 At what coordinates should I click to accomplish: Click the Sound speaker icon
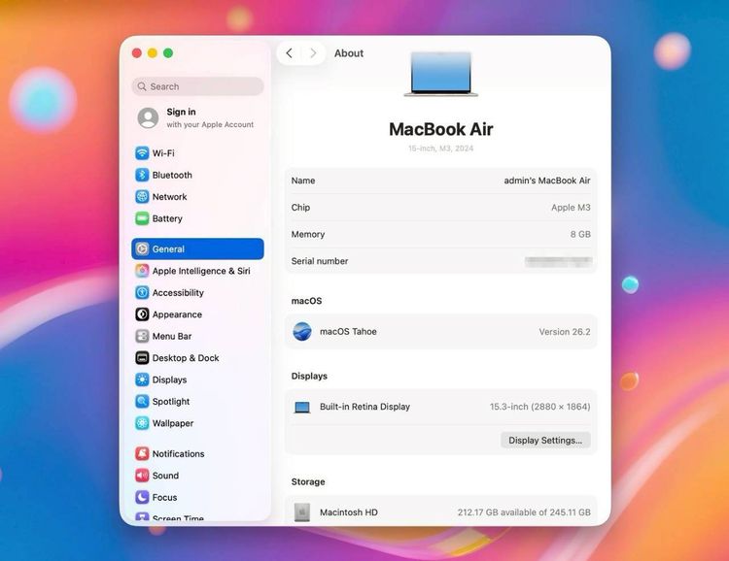(142, 476)
